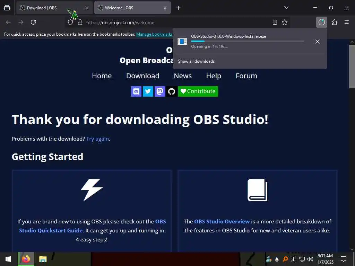Click the green Contribute button

pos(198,91)
